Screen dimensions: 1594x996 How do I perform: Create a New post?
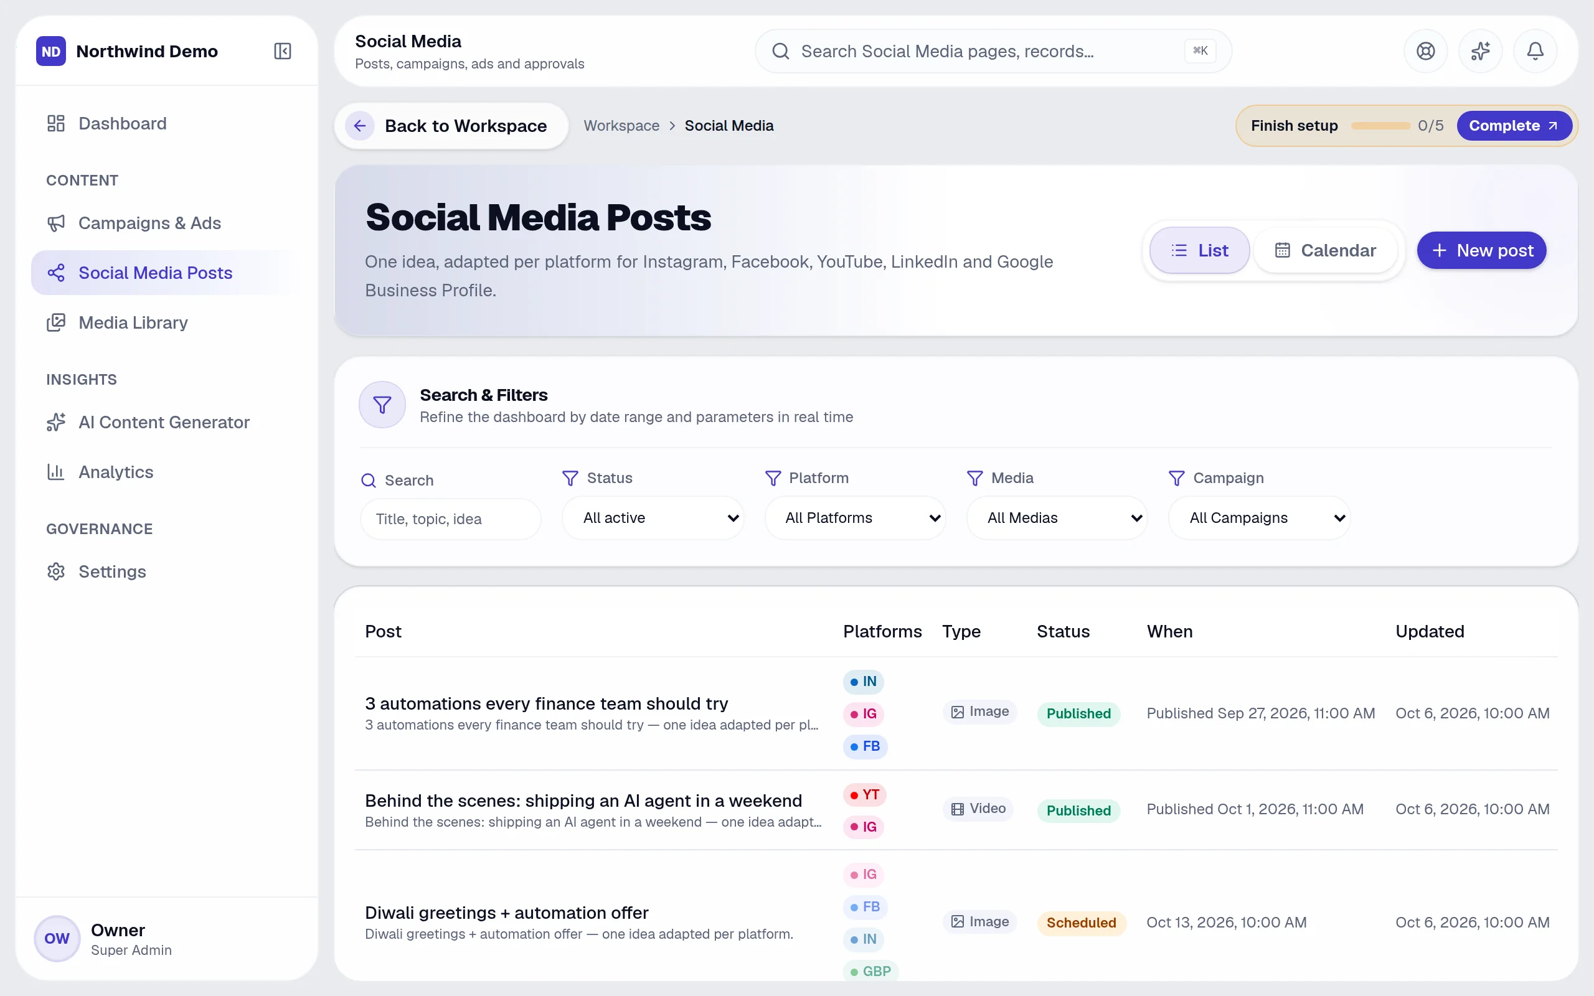click(1481, 250)
